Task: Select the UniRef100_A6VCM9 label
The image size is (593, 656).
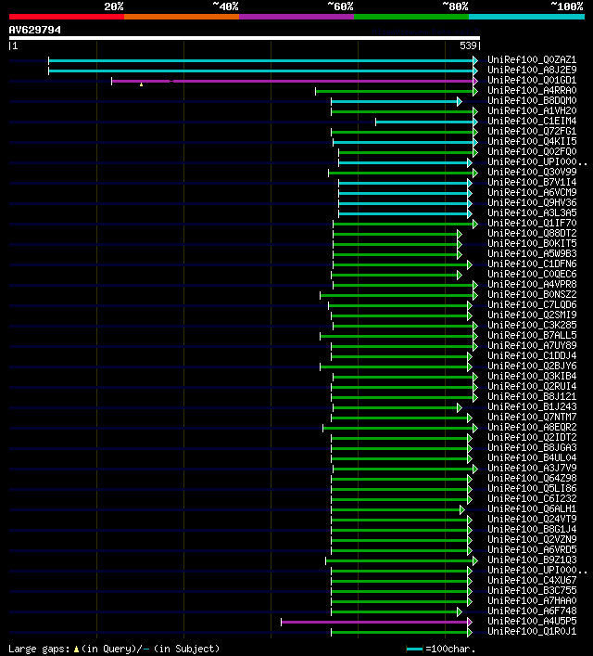Action: click(532, 192)
